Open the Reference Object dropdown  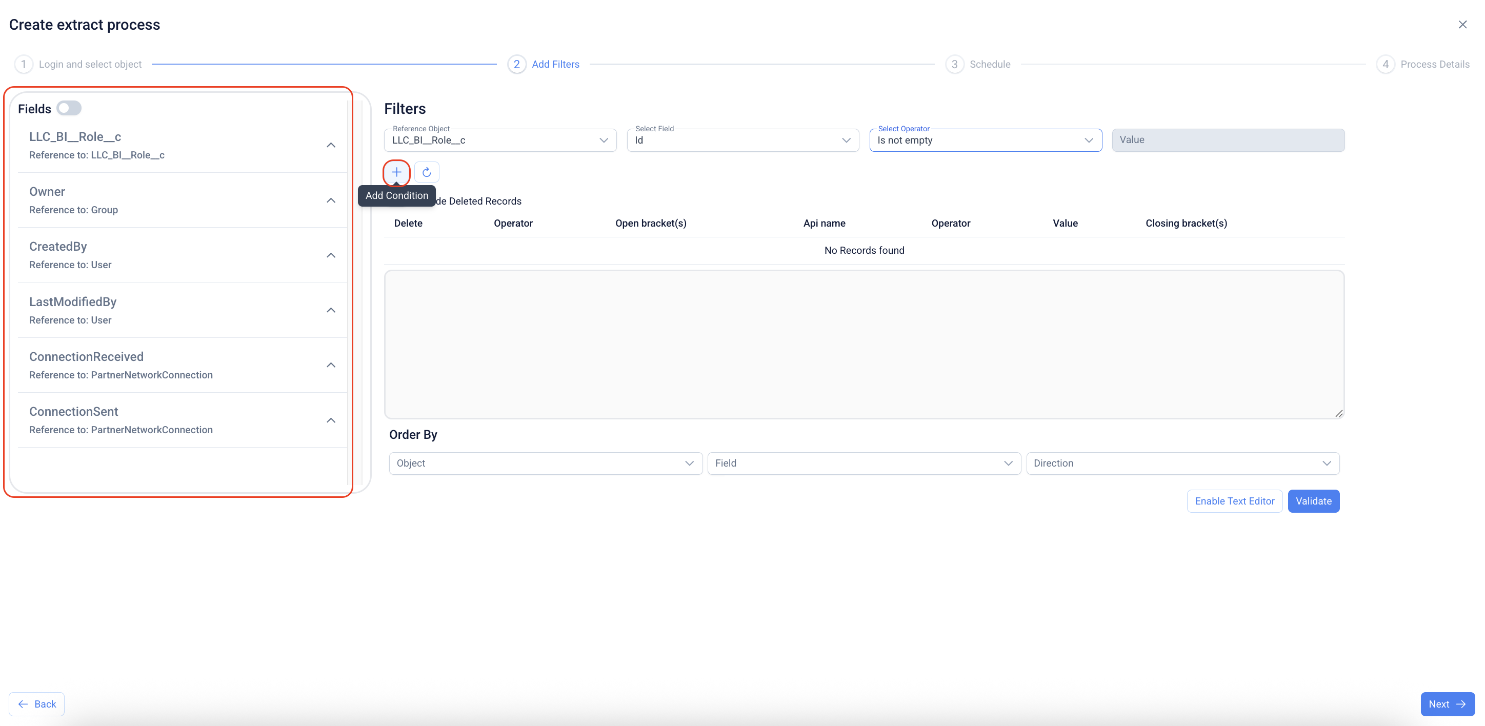[500, 140]
